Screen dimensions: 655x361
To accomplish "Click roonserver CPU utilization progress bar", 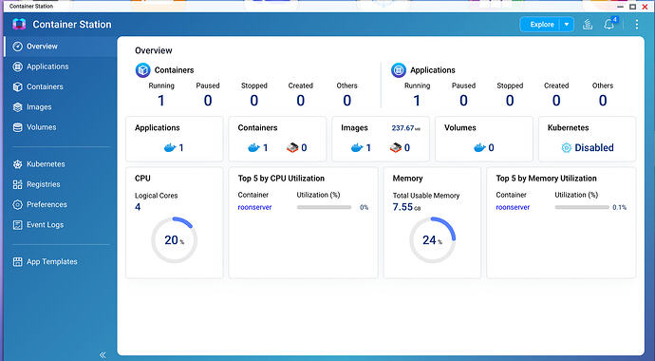I will pos(324,207).
